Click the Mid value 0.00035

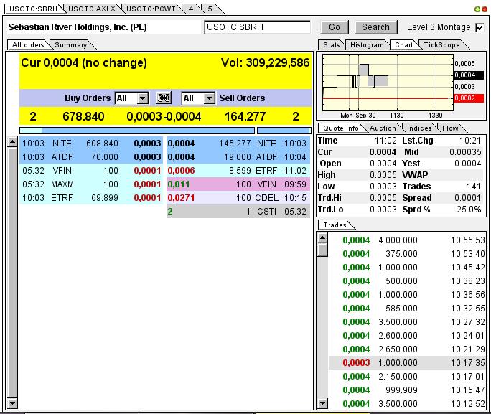point(465,152)
